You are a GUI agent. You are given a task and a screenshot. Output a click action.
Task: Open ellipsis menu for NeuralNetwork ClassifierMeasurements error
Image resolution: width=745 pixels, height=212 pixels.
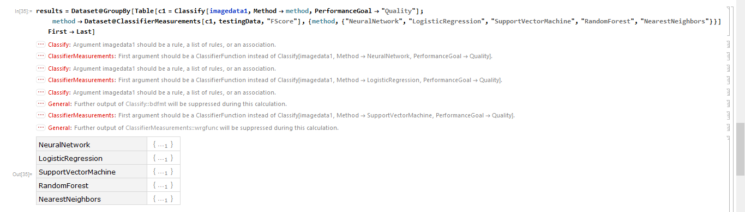[40, 57]
